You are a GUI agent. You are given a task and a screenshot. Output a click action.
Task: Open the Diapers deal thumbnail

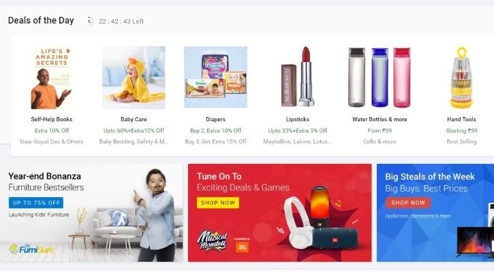tap(215, 77)
